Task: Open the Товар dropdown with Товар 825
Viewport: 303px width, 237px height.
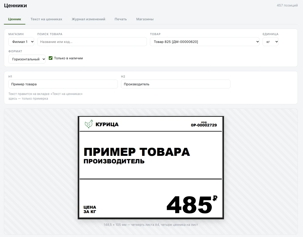Action: [205, 42]
